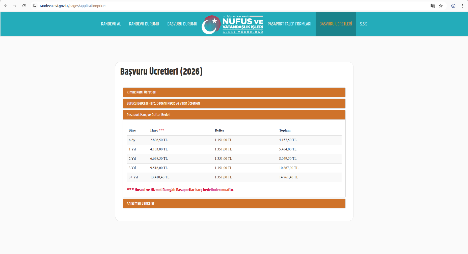Click the 10.867,00 TL total value
468x254 pixels.
coord(289,168)
